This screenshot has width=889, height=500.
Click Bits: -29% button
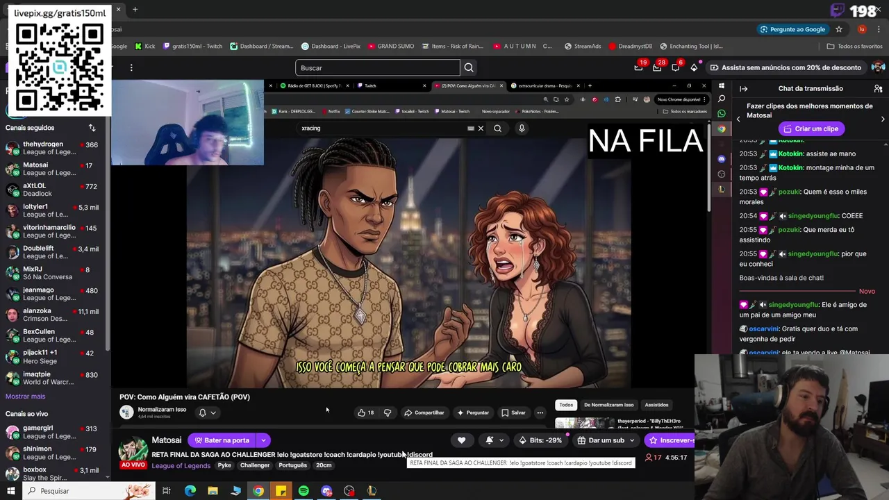540,440
